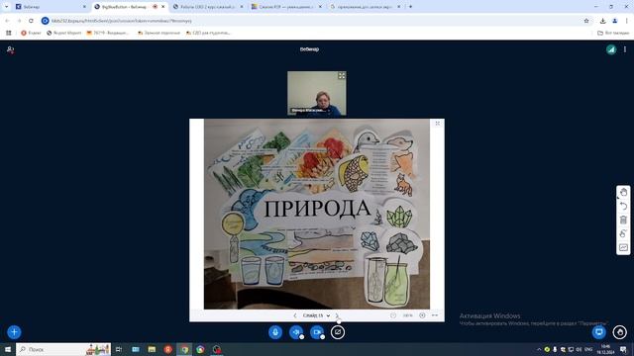This screenshot has height=356, width=634.
Task: Open the slide number dropdown
Action: click(316, 315)
